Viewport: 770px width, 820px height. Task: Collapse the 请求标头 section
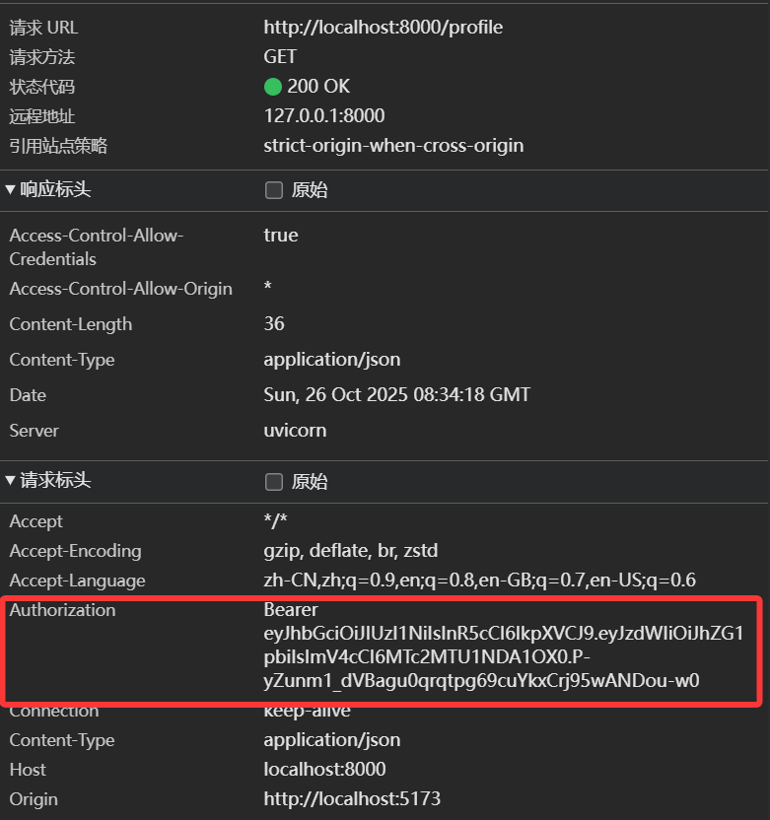click(11, 481)
